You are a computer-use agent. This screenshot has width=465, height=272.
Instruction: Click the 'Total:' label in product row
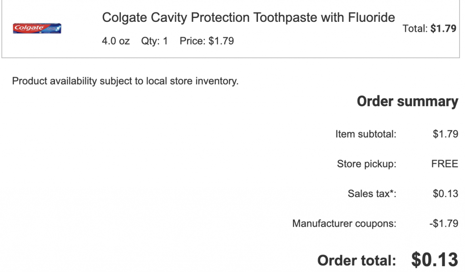pos(415,29)
